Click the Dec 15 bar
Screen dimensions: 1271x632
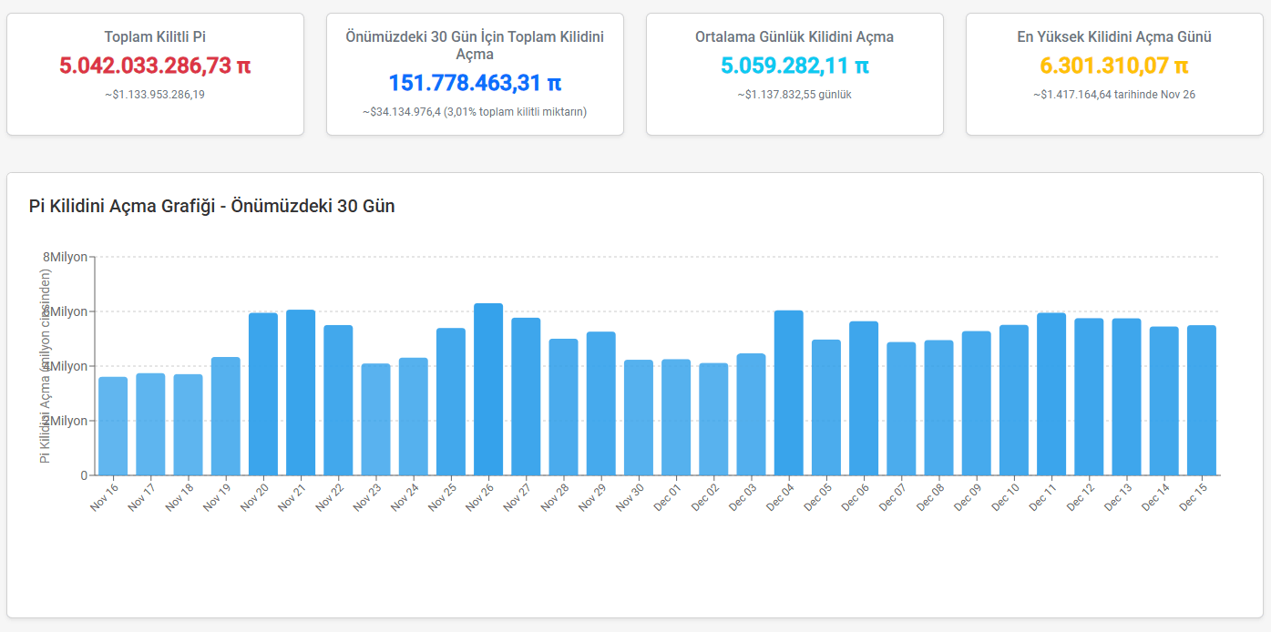1202,401
